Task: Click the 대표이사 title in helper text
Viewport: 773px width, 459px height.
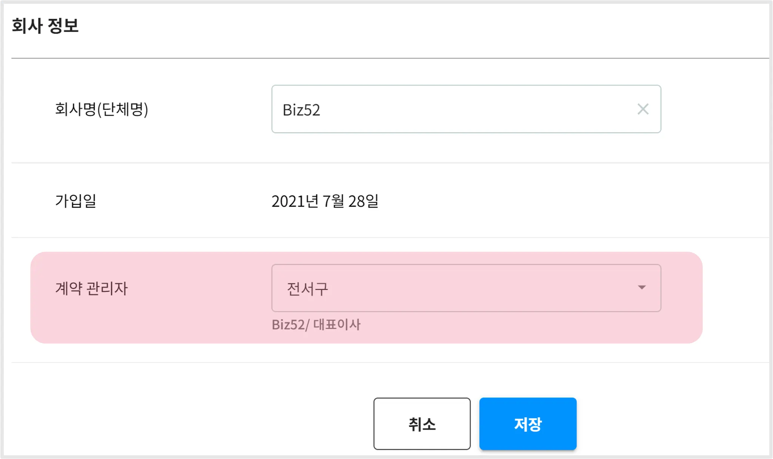Action: tap(337, 325)
